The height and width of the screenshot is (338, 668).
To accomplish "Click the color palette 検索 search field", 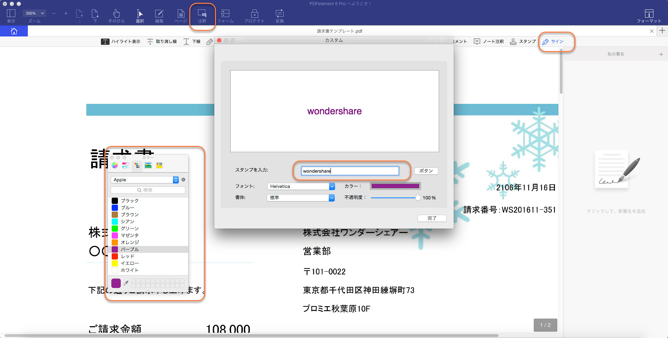I will 148,190.
